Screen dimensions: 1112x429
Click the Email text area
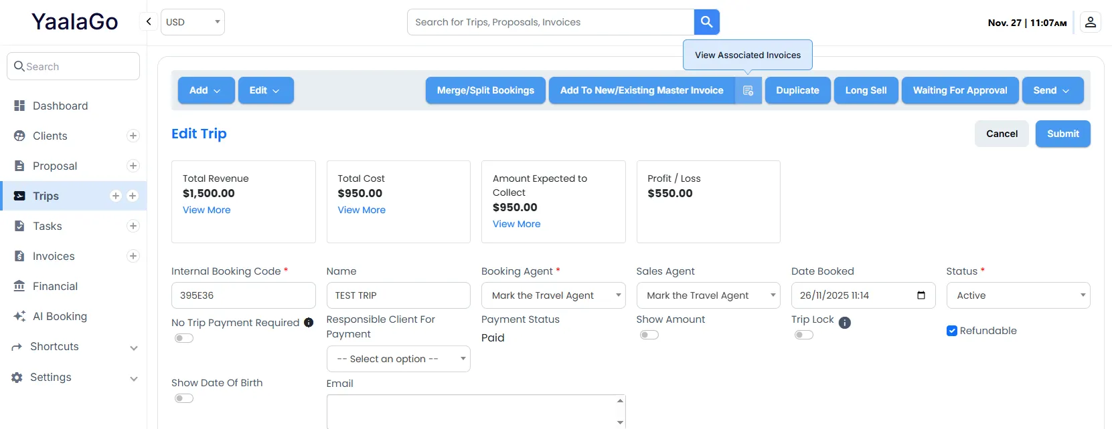(476, 411)
